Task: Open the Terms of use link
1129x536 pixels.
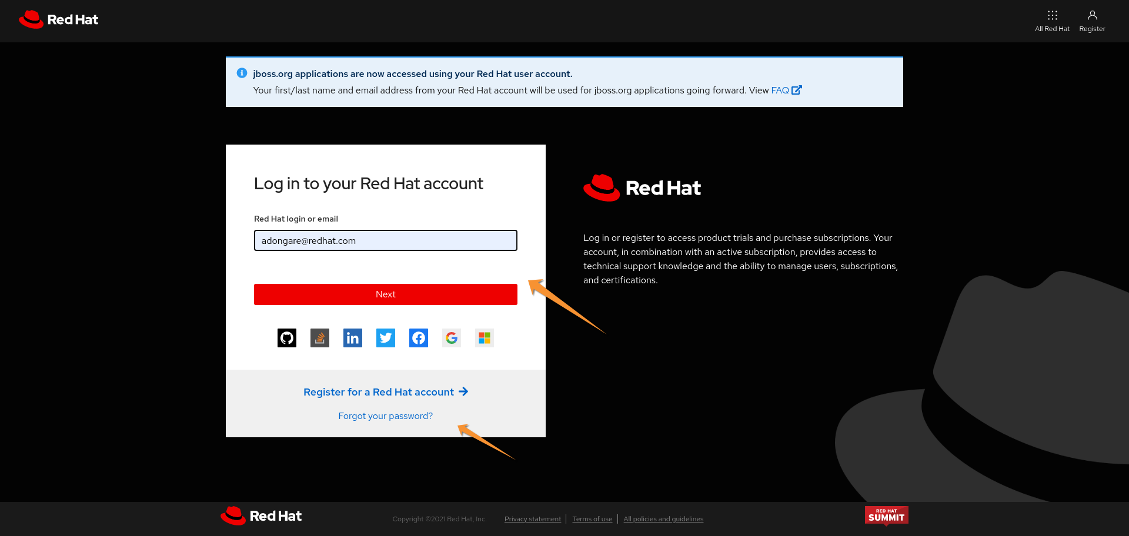Action: click(x=592, y=519)
